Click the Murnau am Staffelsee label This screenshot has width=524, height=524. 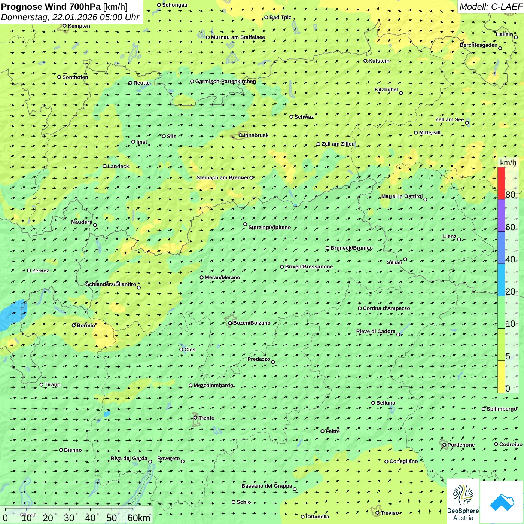pos(238,37)
